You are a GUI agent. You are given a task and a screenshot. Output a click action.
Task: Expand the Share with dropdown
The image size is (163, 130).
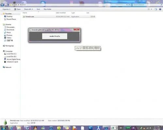[x=28, y=9]
